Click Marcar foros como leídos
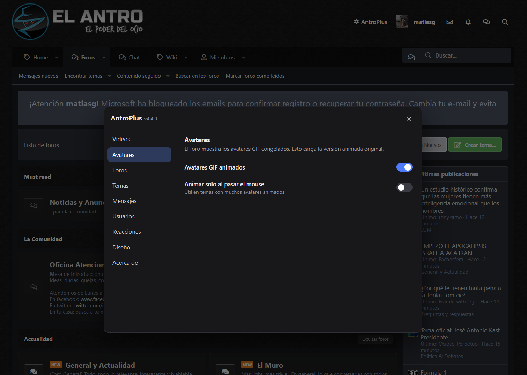 [x=255, y=76]
